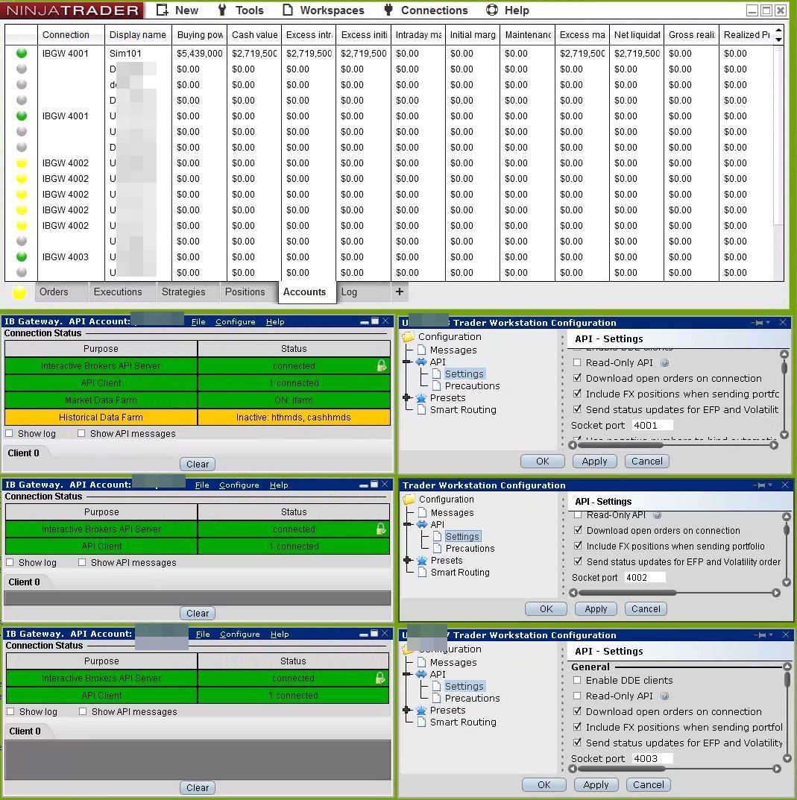Image resolution: width=797 pixels, height=800 pixels.
Task: Open File menu in middle IB Gateway window
Action: pyautogui.click(x=202, y=485)
